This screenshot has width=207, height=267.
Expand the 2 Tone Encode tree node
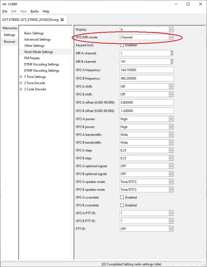coord(21,83)
